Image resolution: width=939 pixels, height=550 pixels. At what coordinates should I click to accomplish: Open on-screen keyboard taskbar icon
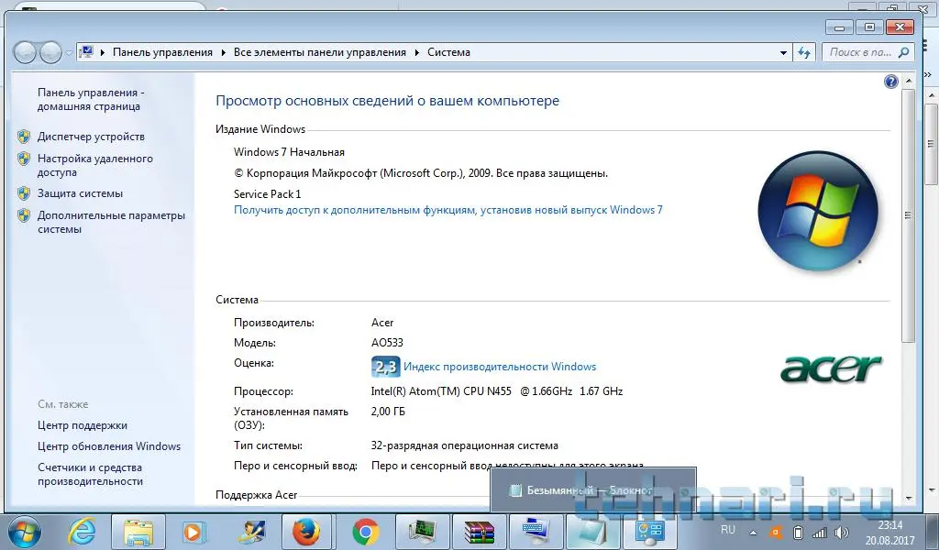click(535, 532)
